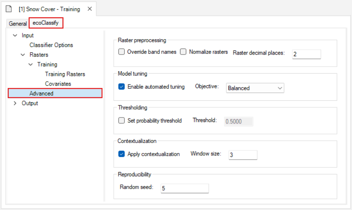Collapse the Rasters tree node
Screen dimensions: 352x210
click(23, 55)
